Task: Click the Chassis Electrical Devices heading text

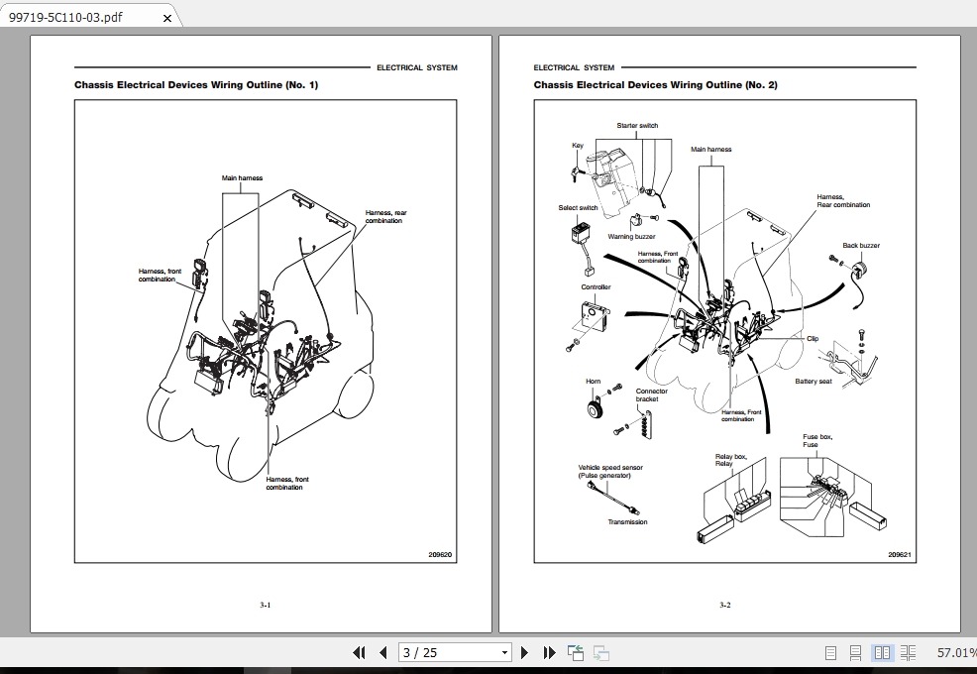Action: [x=195, y=84]
